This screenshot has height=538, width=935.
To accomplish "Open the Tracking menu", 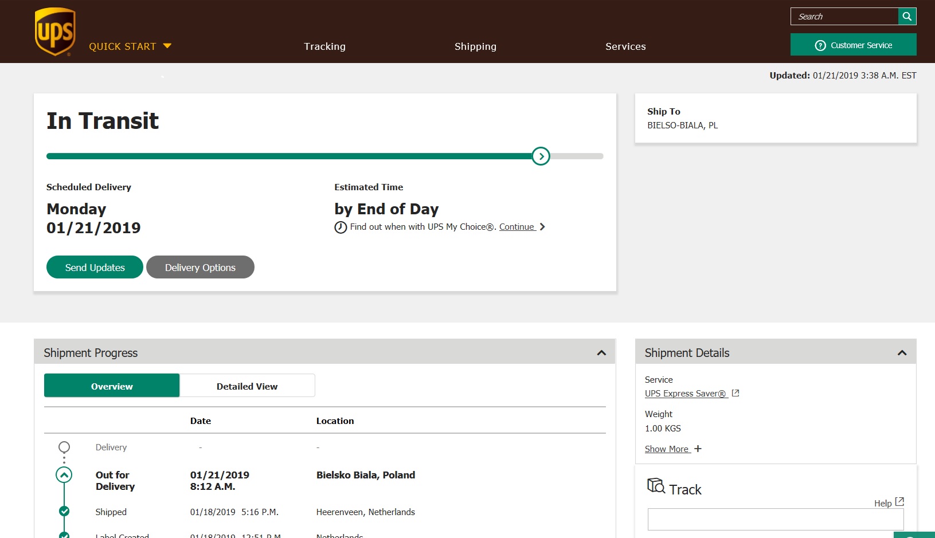I will (324, 46).
